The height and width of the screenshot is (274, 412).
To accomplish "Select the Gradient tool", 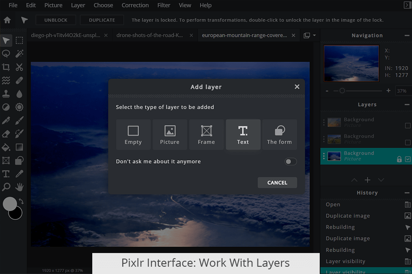I will [x=19, y=147].
